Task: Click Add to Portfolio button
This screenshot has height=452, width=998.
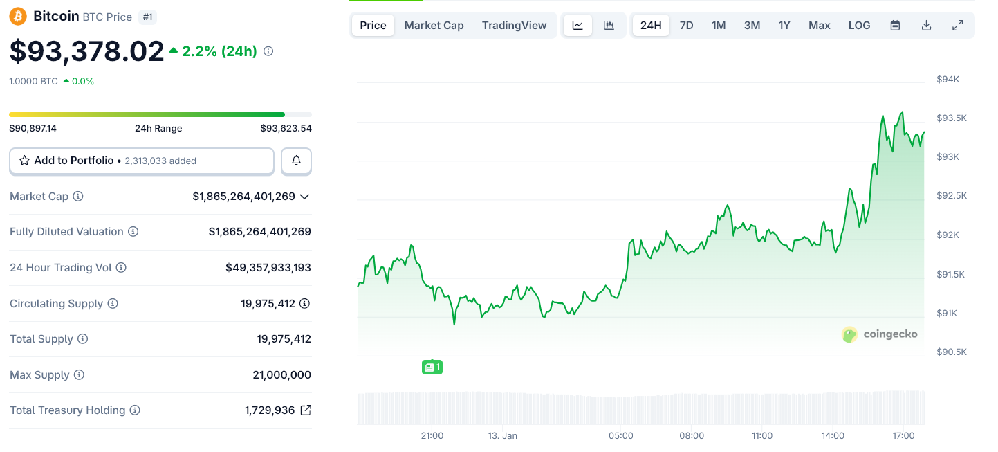Action: pos(142,161)
